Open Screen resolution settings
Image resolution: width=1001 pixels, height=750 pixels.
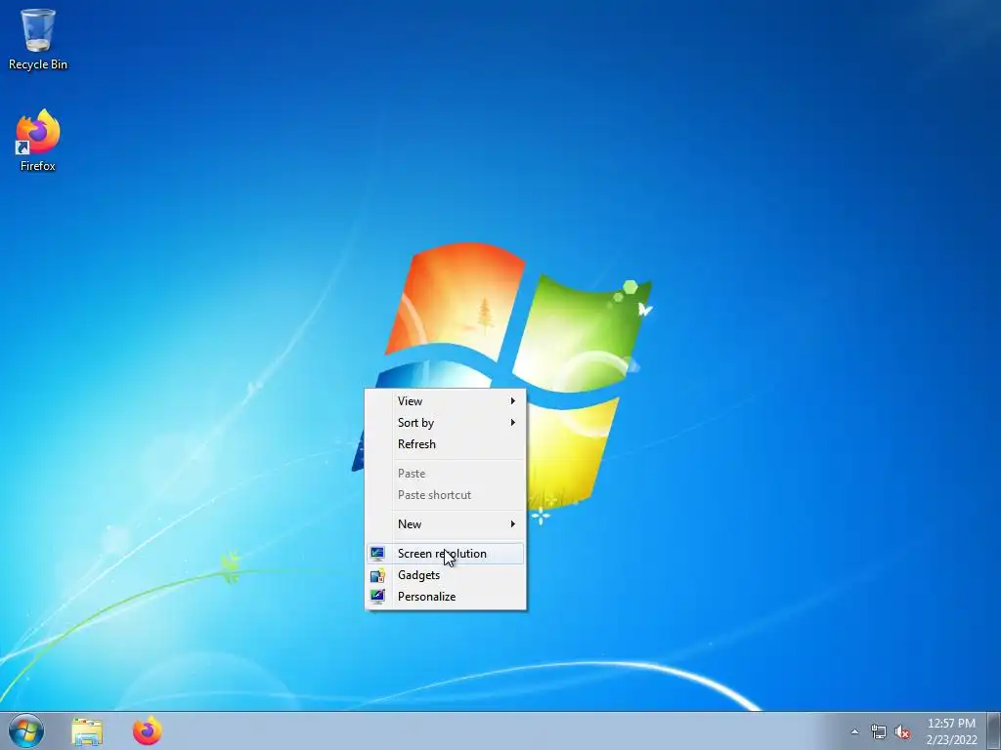[x=446, y=554]
